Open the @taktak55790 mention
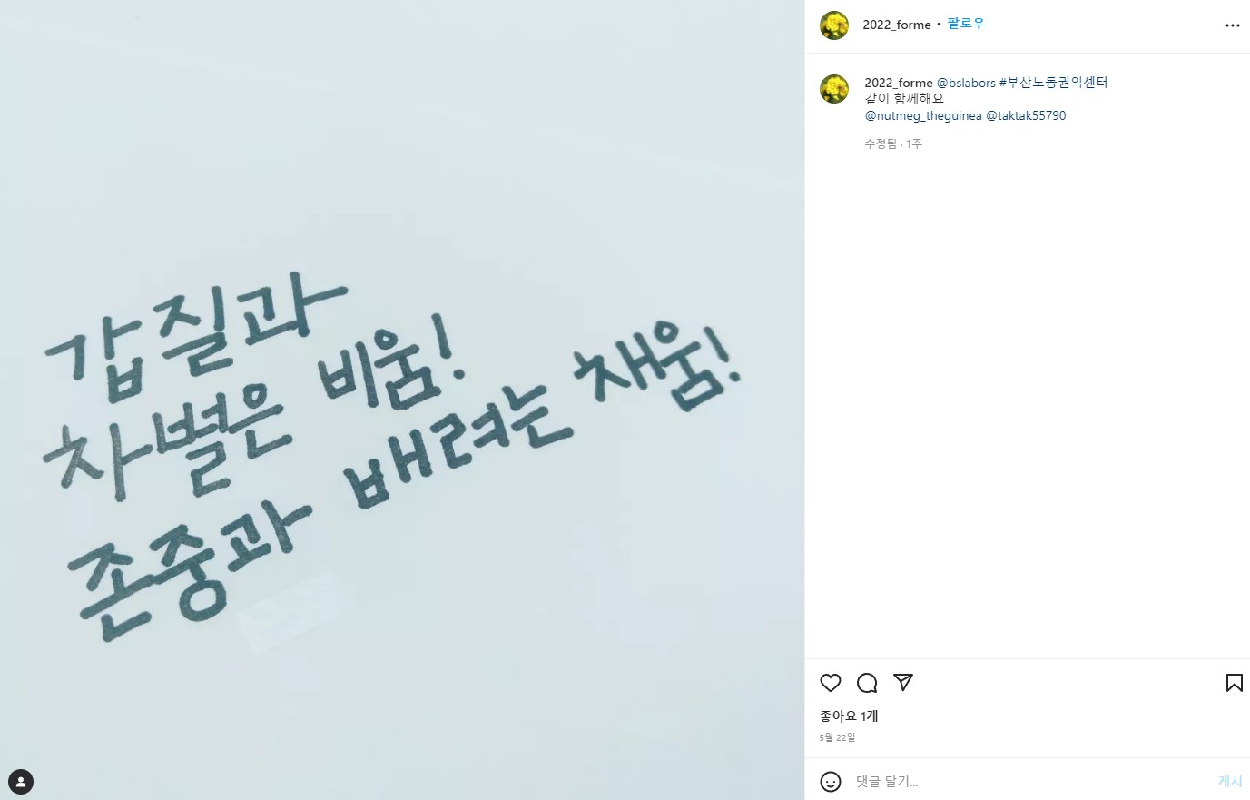The height and width of the screenshot is (800, 1250). click(1026, 116)
